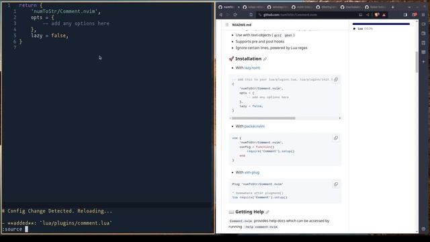430x242 pixels.
Task: Click "Plug 'numToStr/Comment.nvim'" code line
Action: pyautogui.click(x=257, y=184)
